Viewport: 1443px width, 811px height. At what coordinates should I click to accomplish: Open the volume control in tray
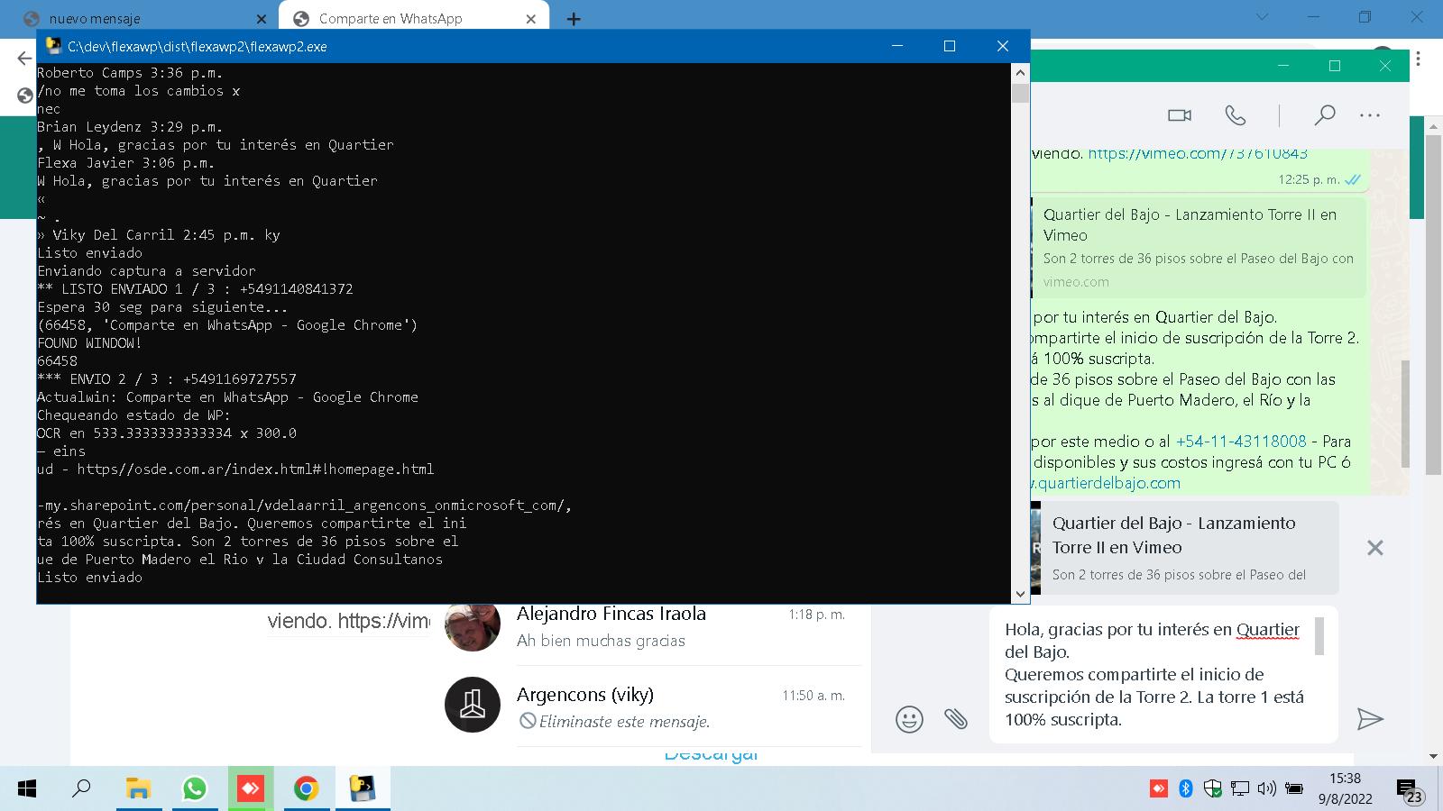[1267, 789]
